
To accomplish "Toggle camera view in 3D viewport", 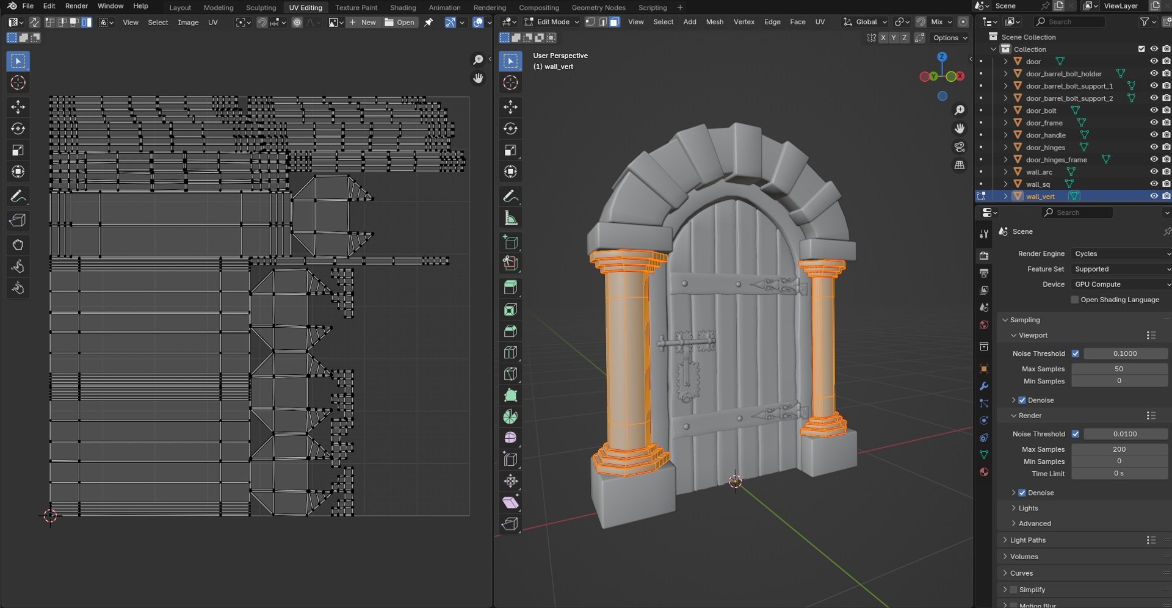I will 960,147.
